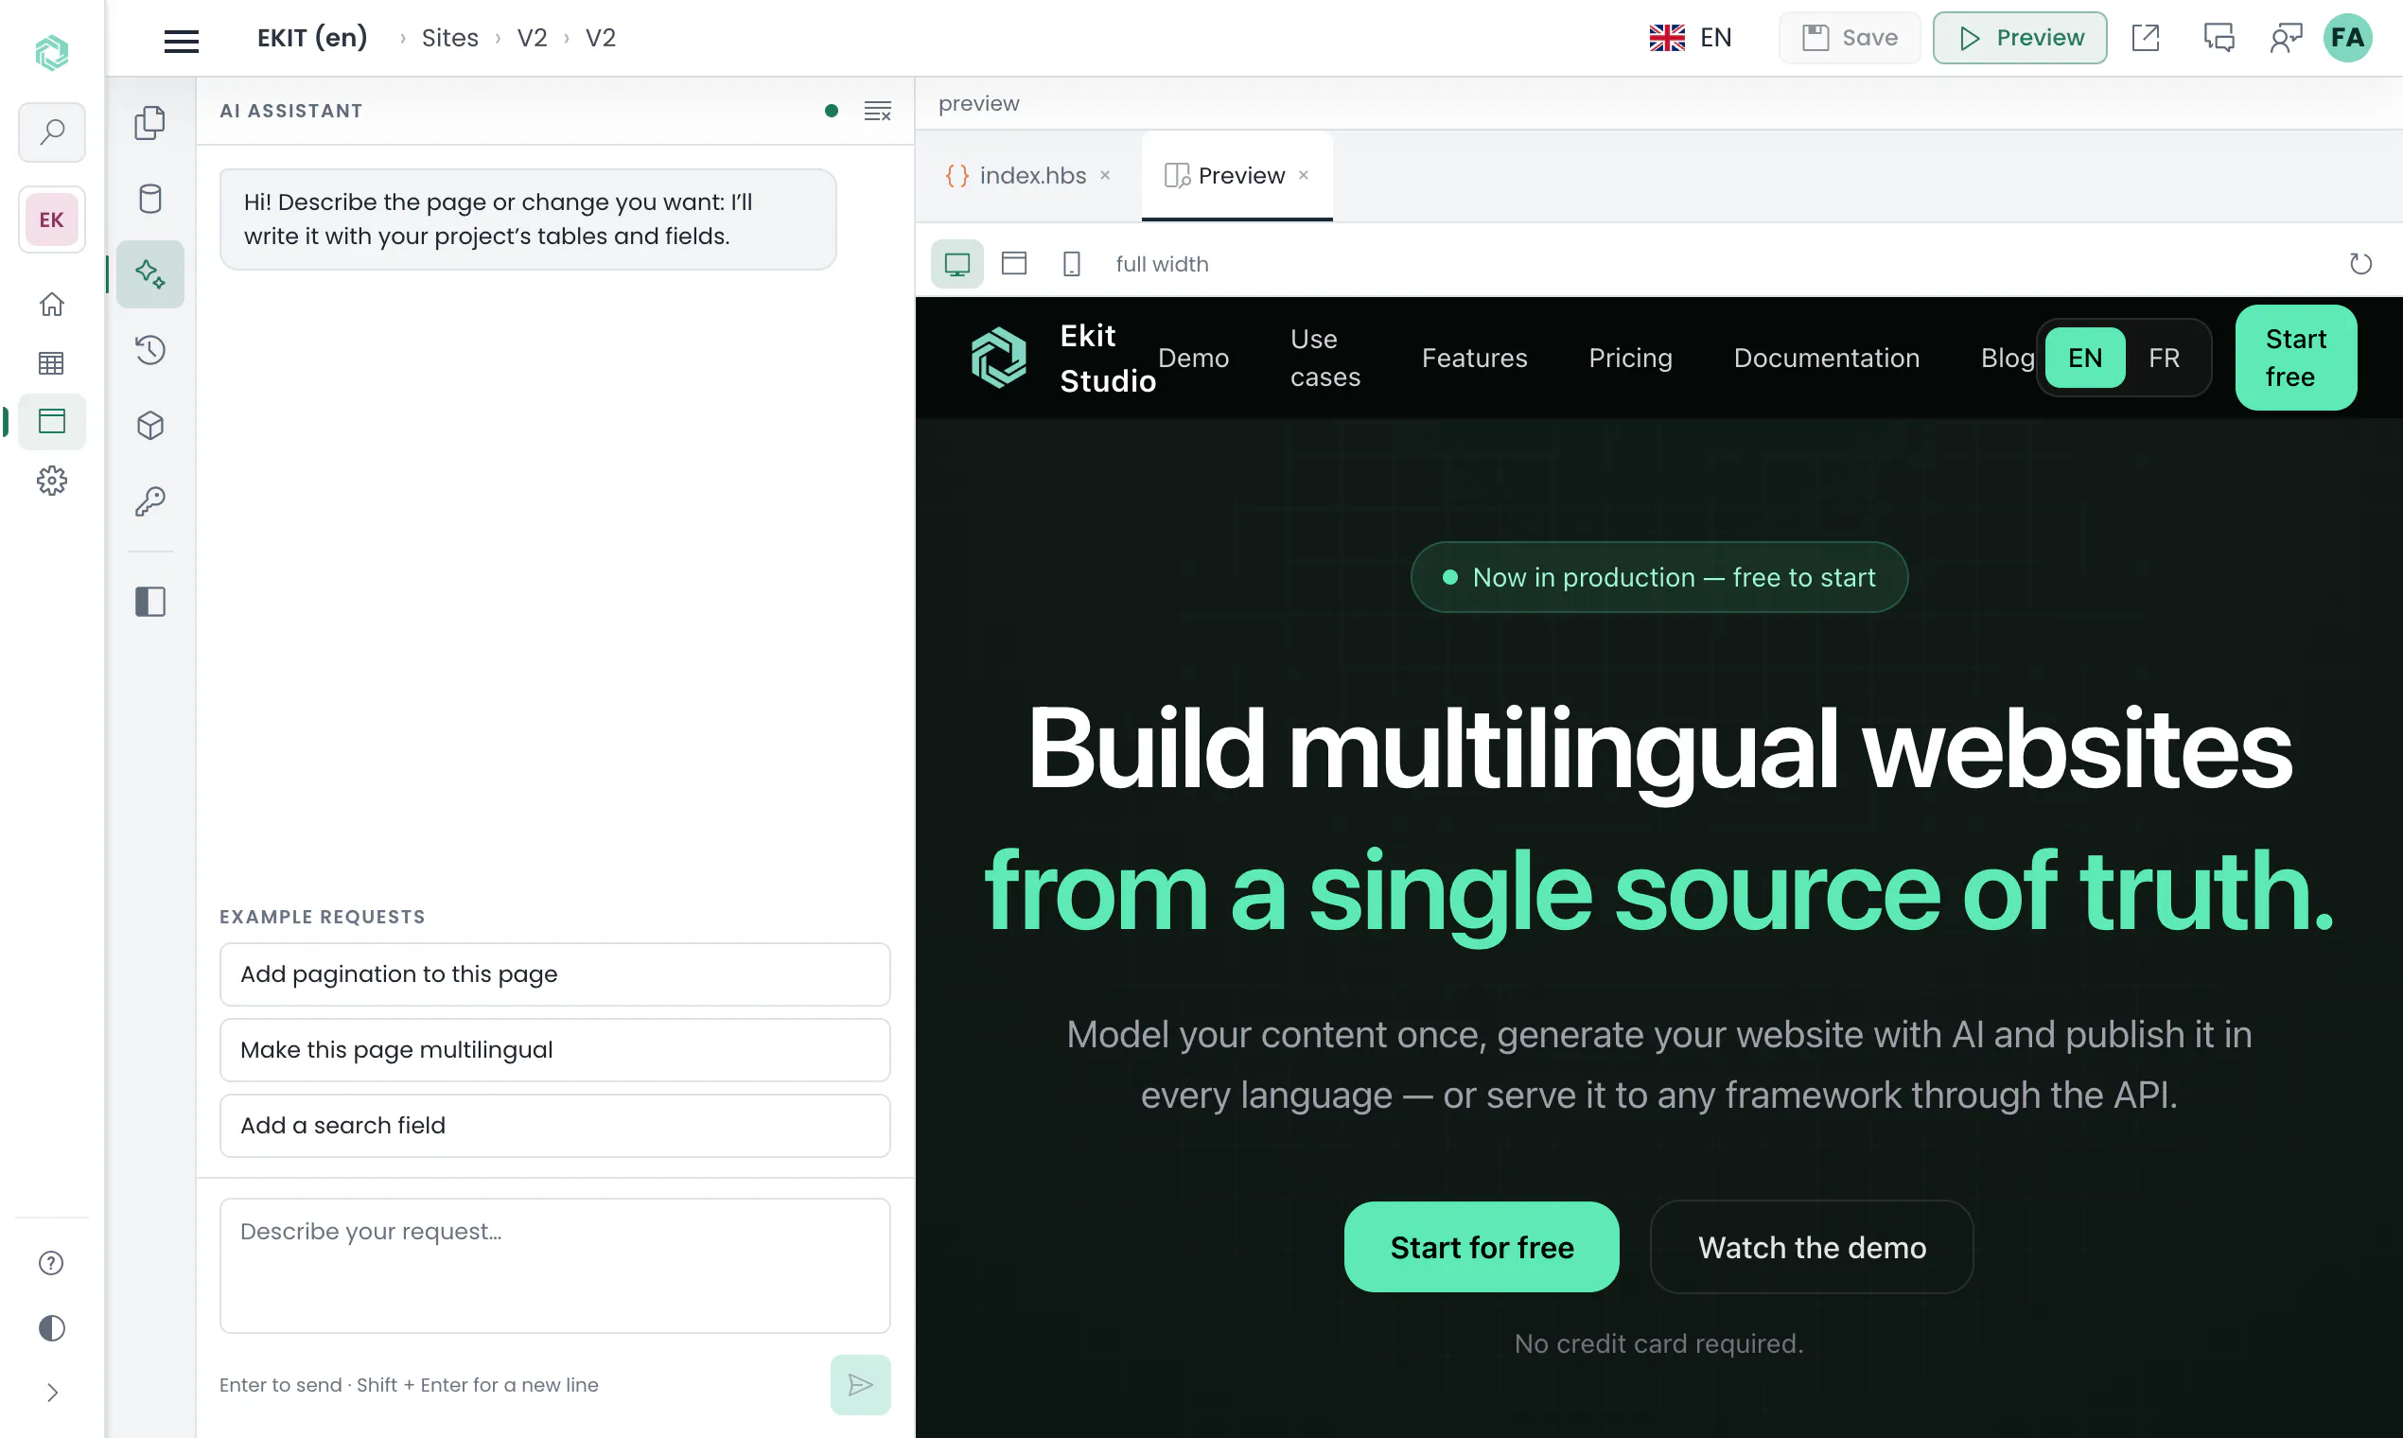Close the Preview tab

point(1305,175)
